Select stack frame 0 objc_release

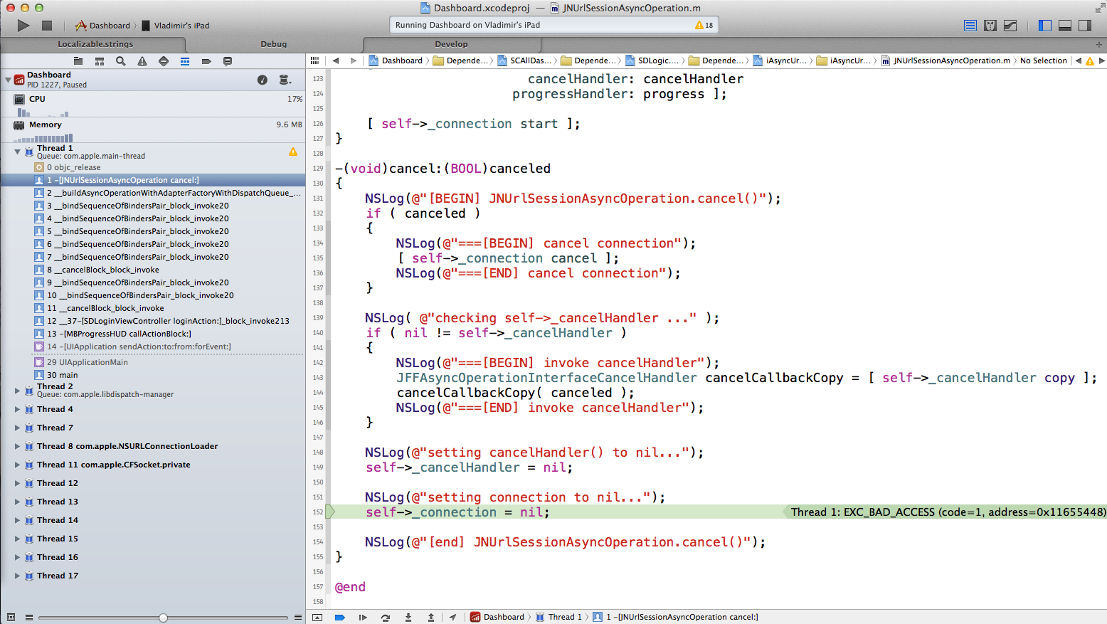[x=153, y=167]
